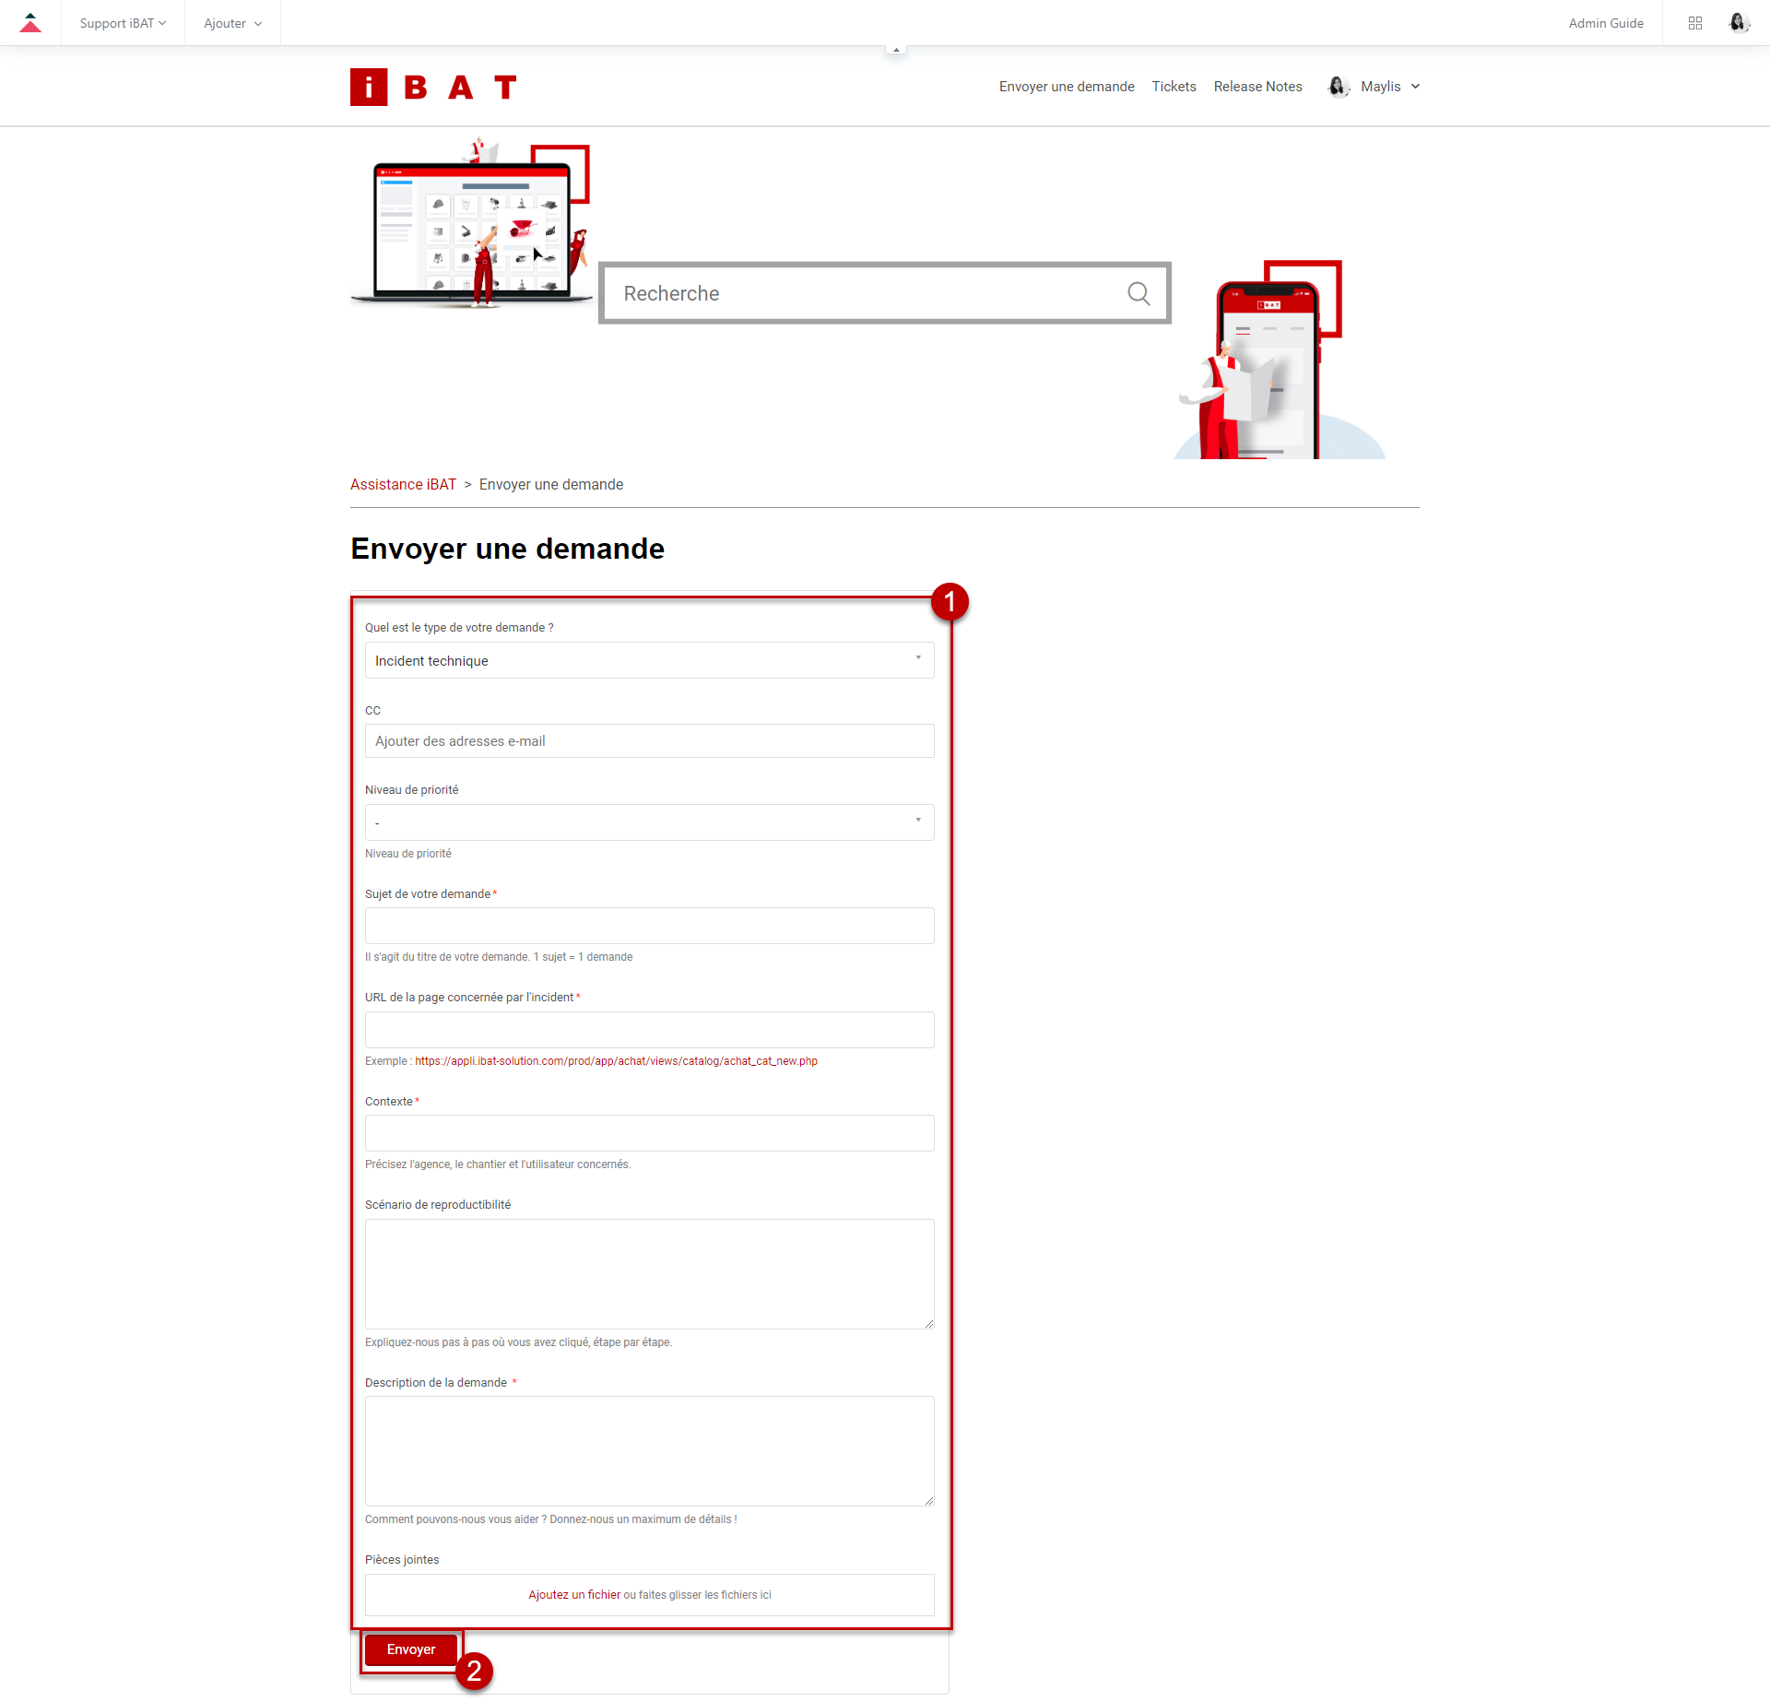
Task: Click Maylis user avatar in header
Action: point(1338,87)
